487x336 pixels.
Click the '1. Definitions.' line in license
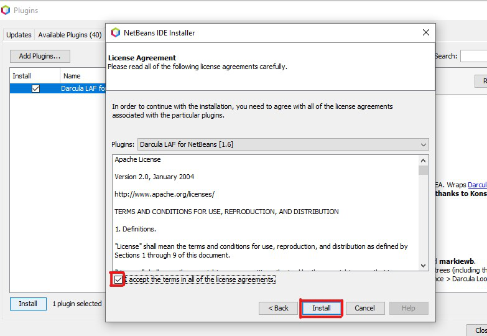coord(136,229)
